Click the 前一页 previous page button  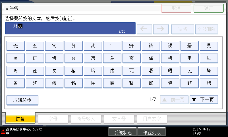click(174, 100)
